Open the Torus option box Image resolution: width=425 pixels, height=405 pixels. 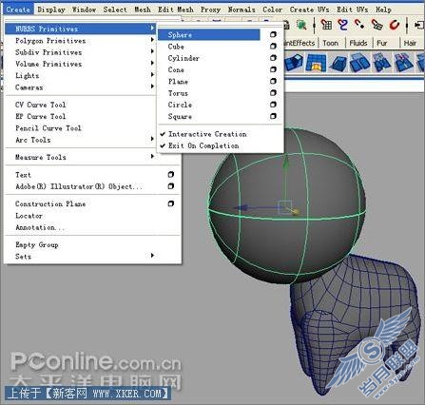pyautogui.click(x=273, y=93)
